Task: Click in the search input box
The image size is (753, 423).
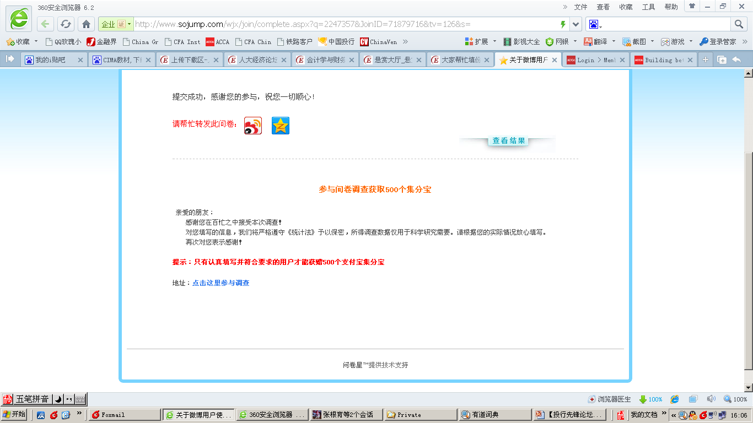Action: pyautogui.click(x=667, y=24)
